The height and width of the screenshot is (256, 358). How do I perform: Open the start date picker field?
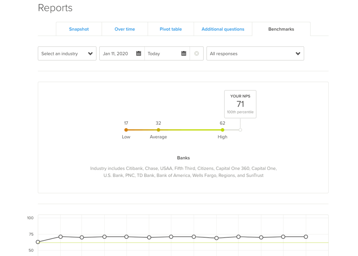(x=119, y=53)
